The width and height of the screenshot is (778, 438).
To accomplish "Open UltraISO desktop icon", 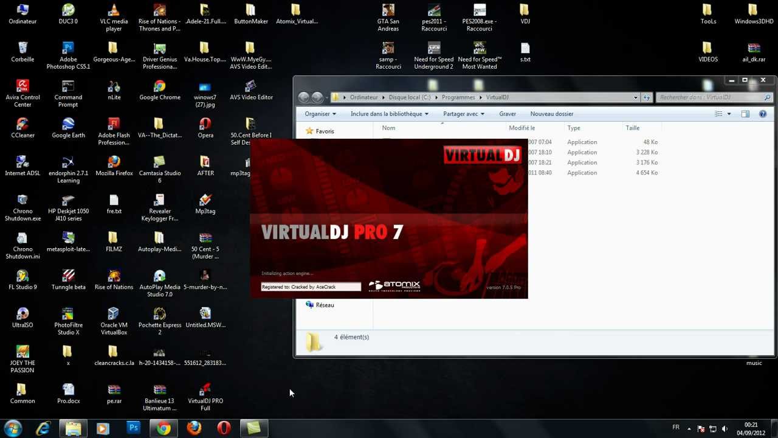I will click(22, 318).
